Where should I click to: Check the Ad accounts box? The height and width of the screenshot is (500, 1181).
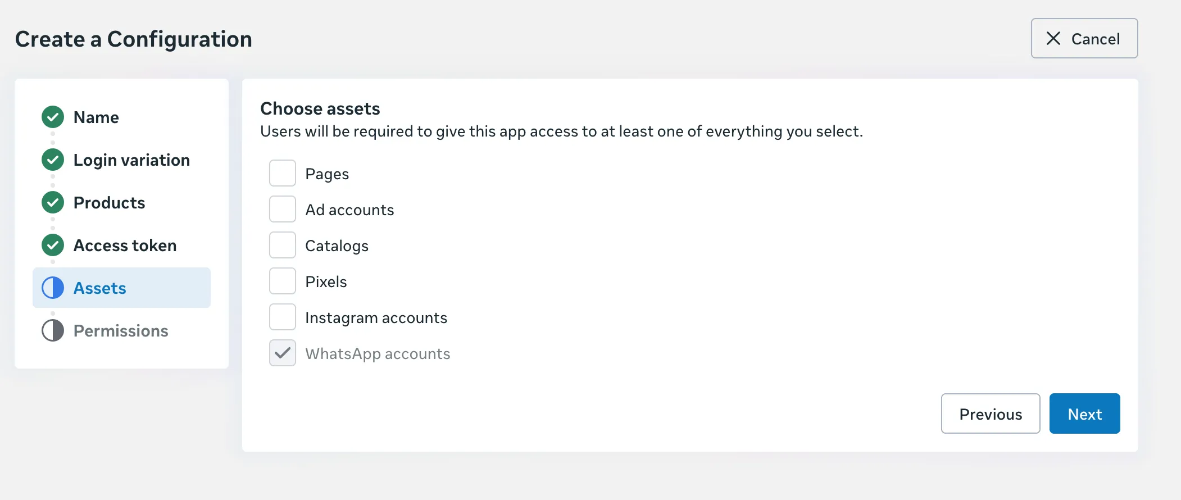click(283, 210)
